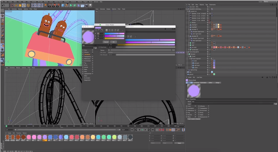278x152 pixels.
Task: Expand the handle bars object
Action: point(189,50)
